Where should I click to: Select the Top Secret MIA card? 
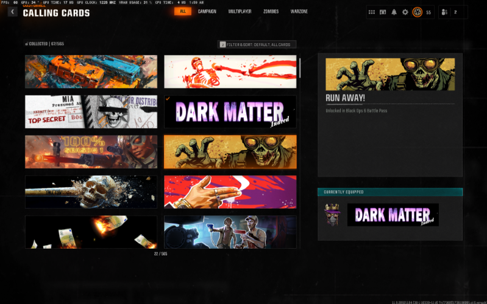[x=91, y=111]
